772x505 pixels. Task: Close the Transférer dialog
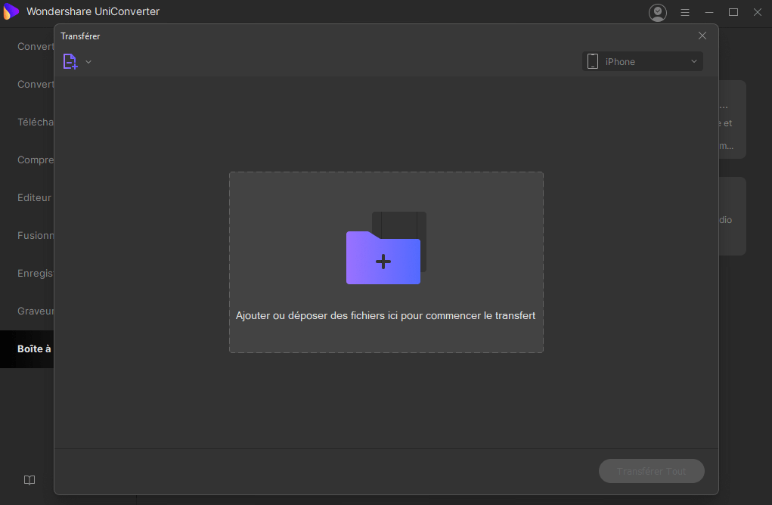[x=702, y=36]
